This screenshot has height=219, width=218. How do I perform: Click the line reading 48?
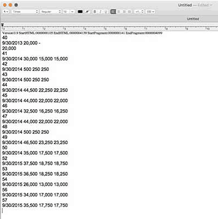[5, 127]
